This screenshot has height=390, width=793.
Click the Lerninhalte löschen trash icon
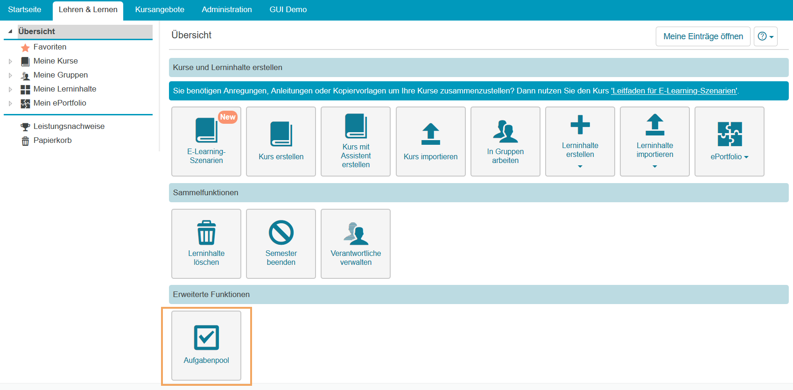206,233
